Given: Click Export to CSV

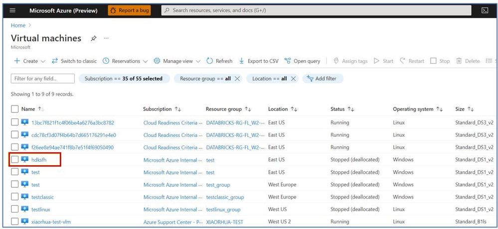Looking at the screenshot, I should point(259,61).
